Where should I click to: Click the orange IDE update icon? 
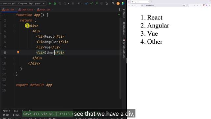[x=118, y=4]
